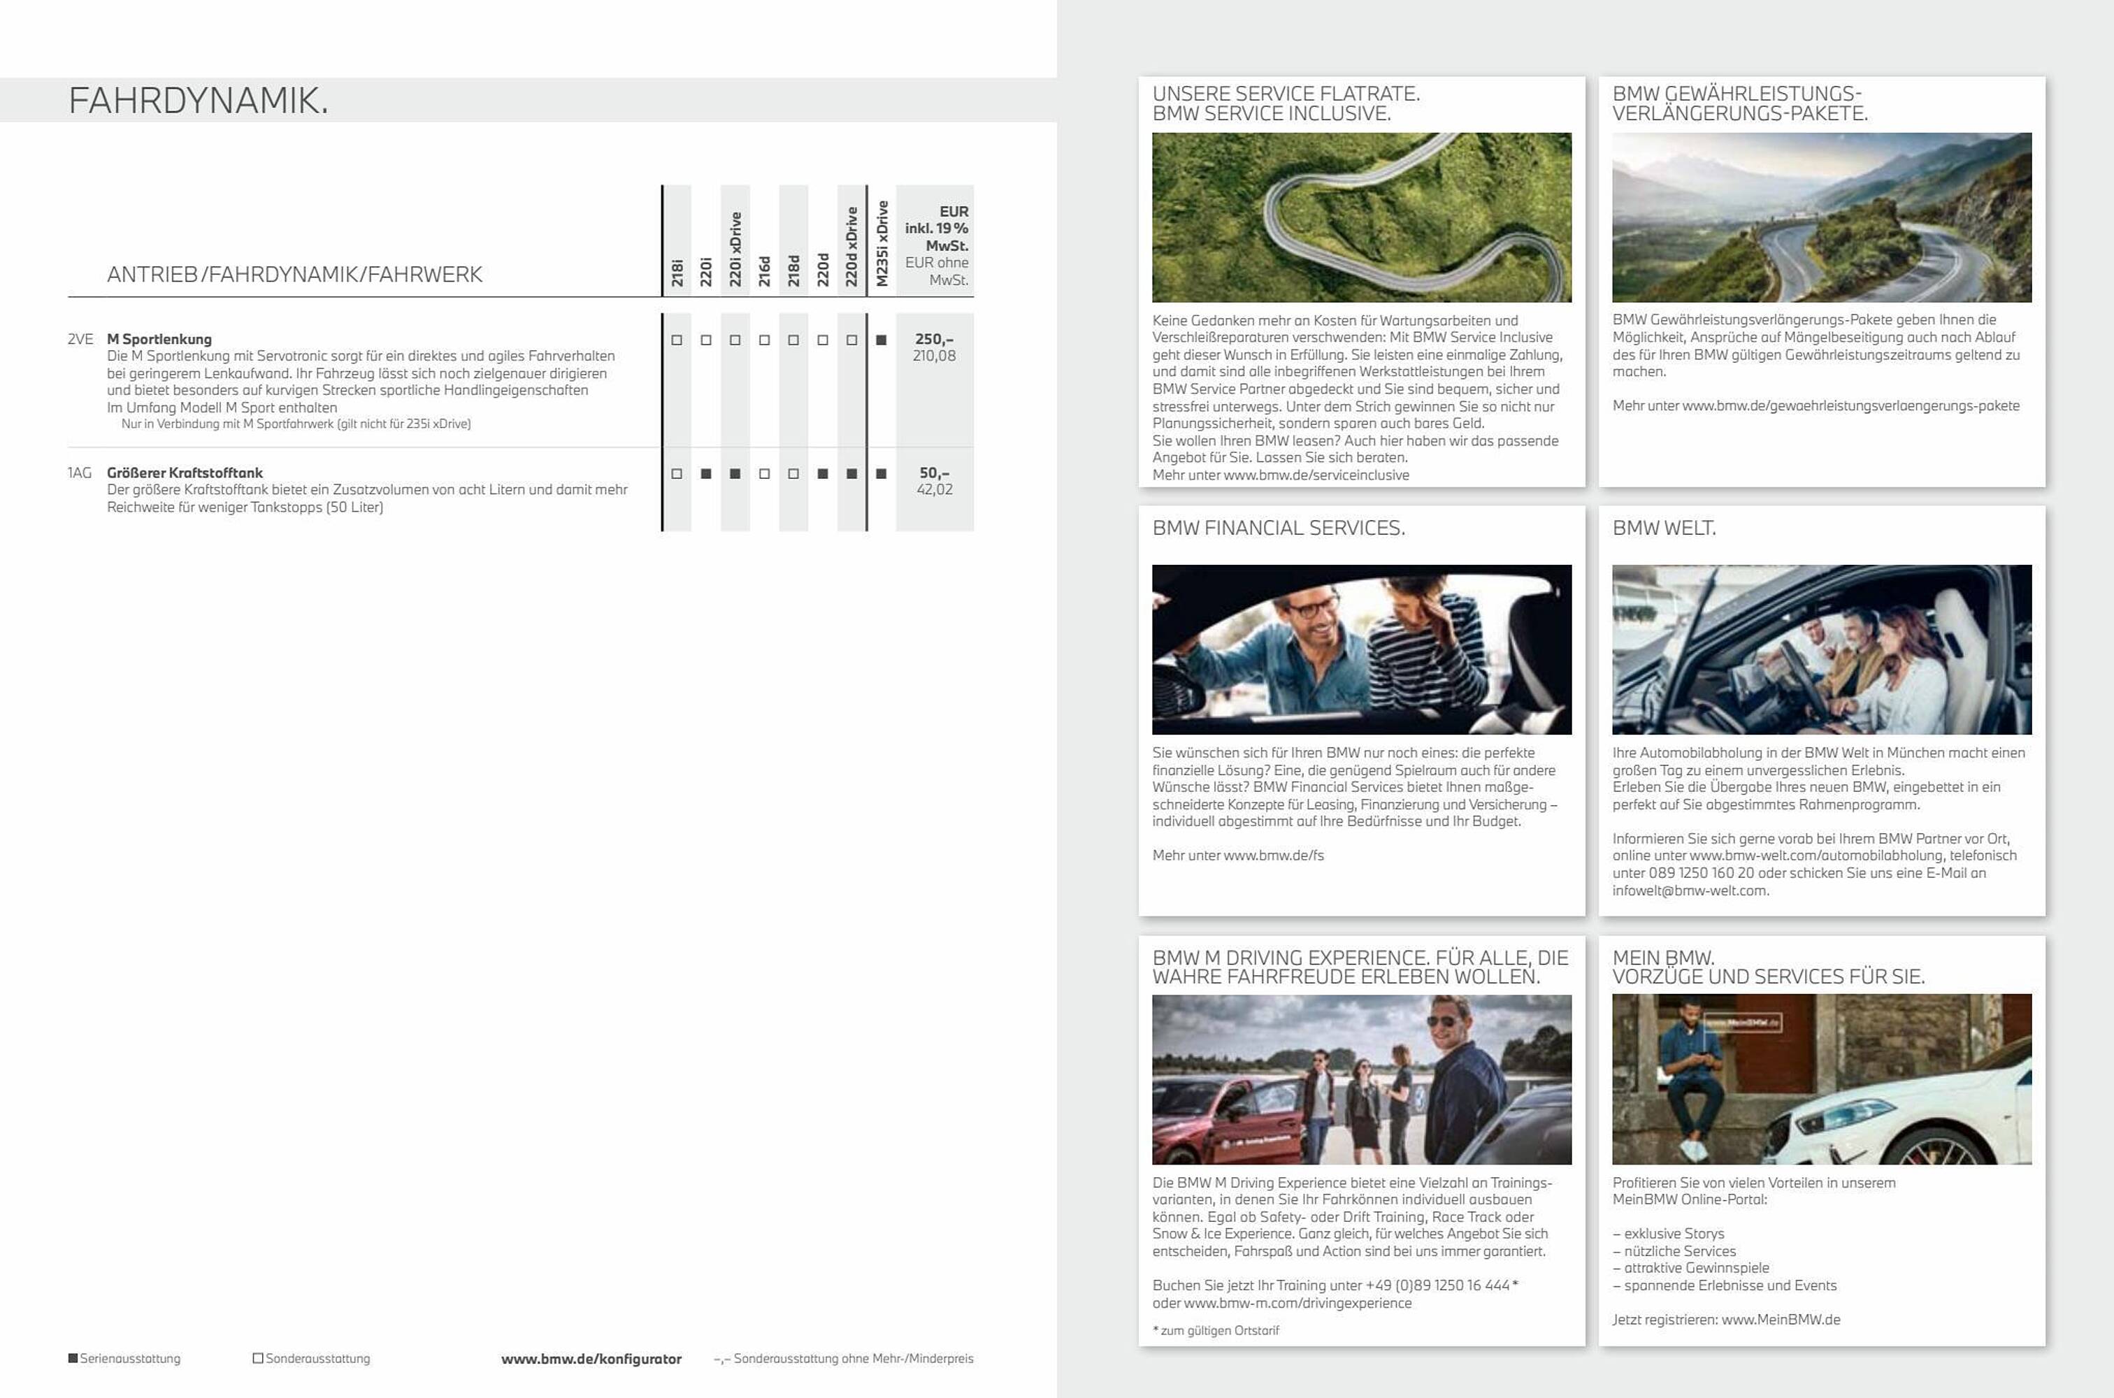
Task: Click the mountain road Gewährleistung image
Action: click(x=1822, y=217)
